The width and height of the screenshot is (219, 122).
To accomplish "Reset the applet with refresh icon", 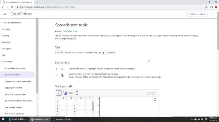I will tap(155, 100).
